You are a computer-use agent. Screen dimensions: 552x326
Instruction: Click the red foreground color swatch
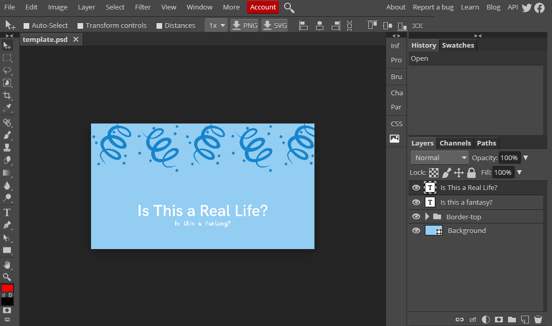coord(7,288)
